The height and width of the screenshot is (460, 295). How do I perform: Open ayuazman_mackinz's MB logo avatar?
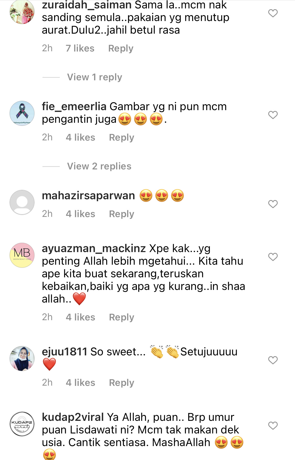22,255
